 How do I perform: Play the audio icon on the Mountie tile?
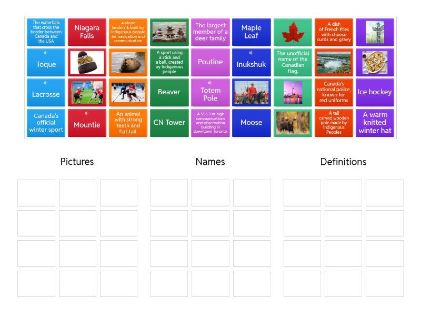pyautogui.click(x=86, y=113)
